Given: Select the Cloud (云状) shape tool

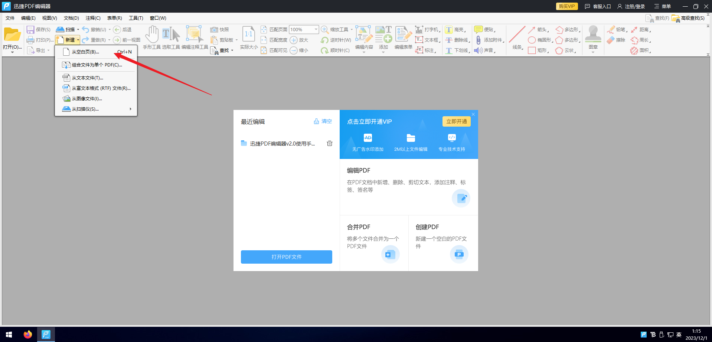Looking at the screenshot, I should 559,51.
